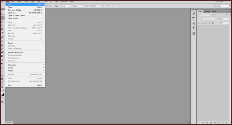Open the Essentials workspace dropdown
The height and width of the screenshot is (125, 232).
coord(221,6)
